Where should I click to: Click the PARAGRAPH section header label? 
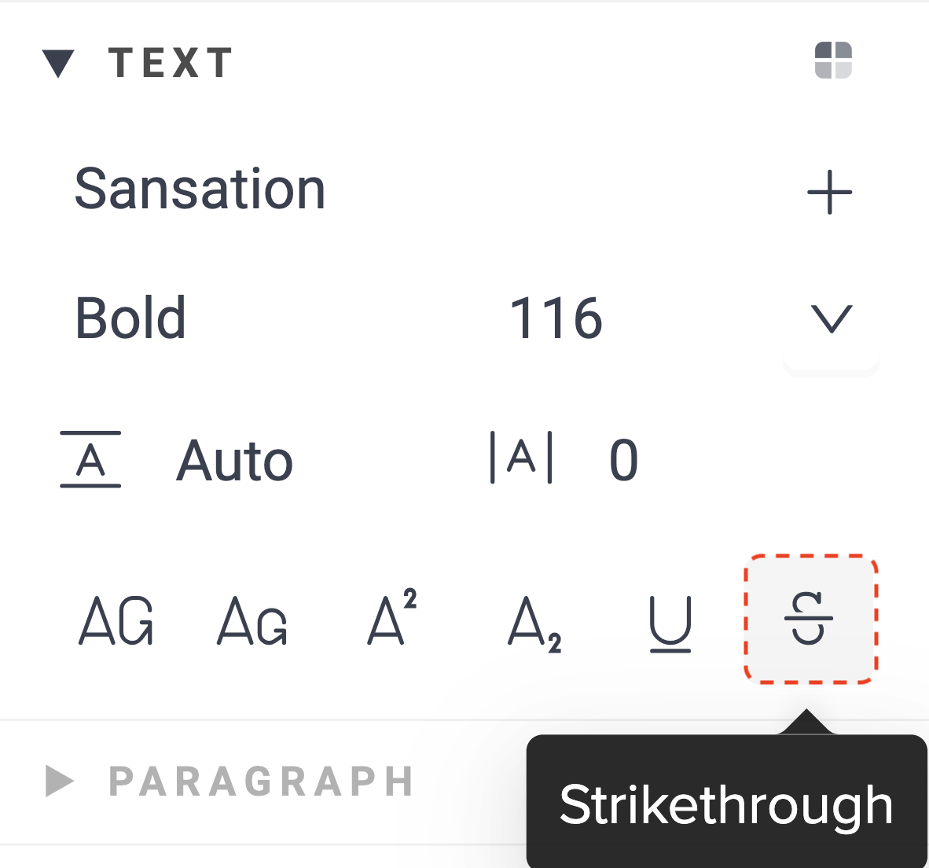point(261,781)
